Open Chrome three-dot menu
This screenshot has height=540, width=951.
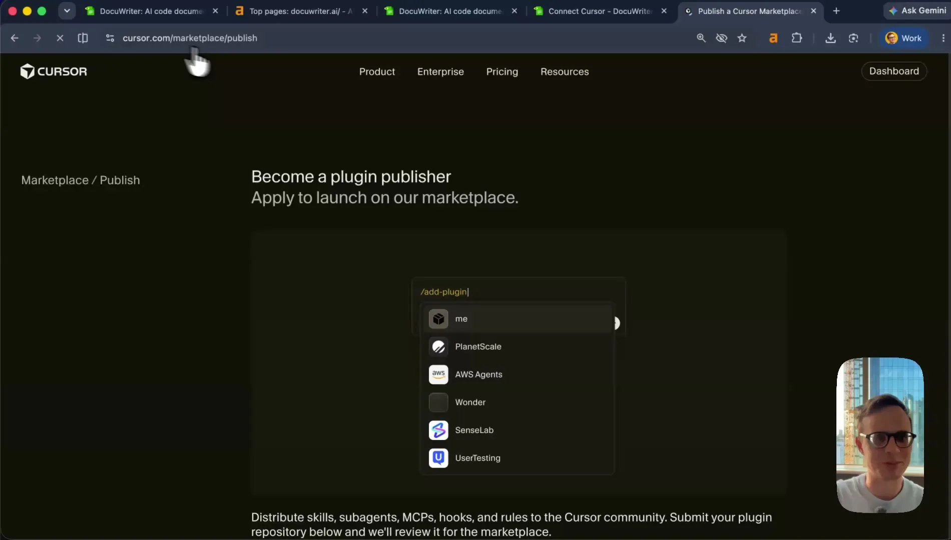point(943,38)
